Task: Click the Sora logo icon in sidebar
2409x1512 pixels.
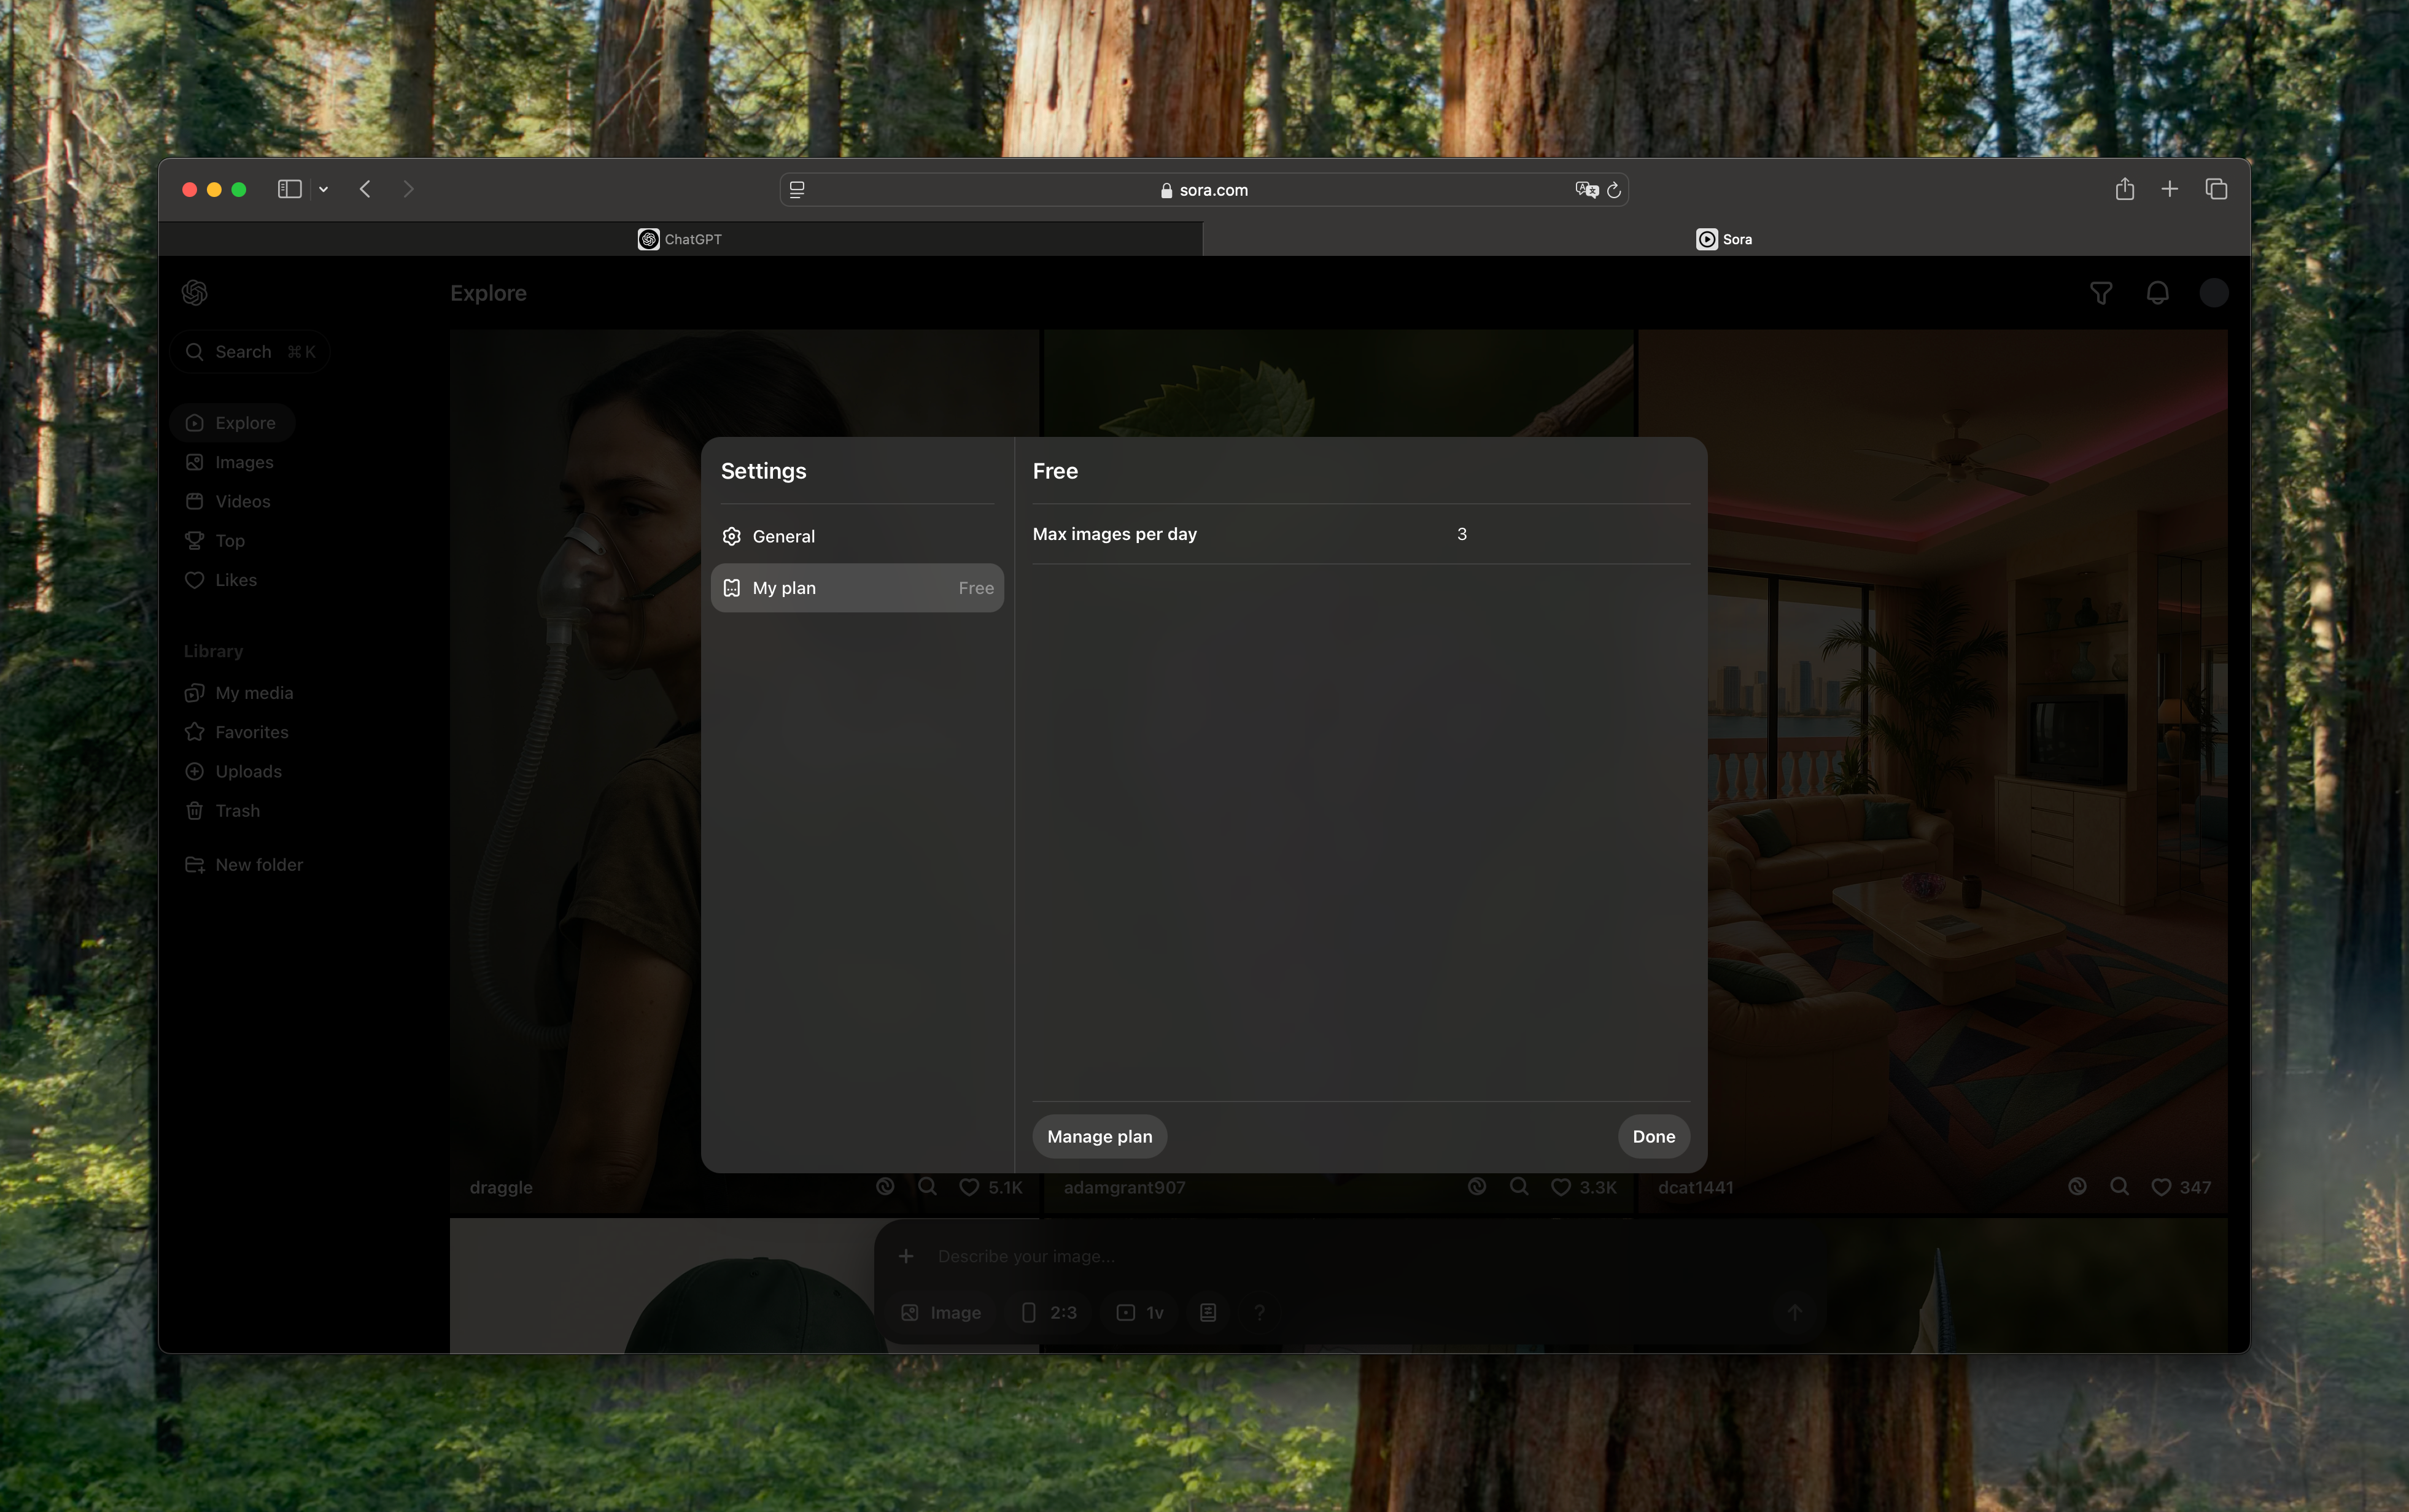Action: pyautogui.click(x=195, y=292)
